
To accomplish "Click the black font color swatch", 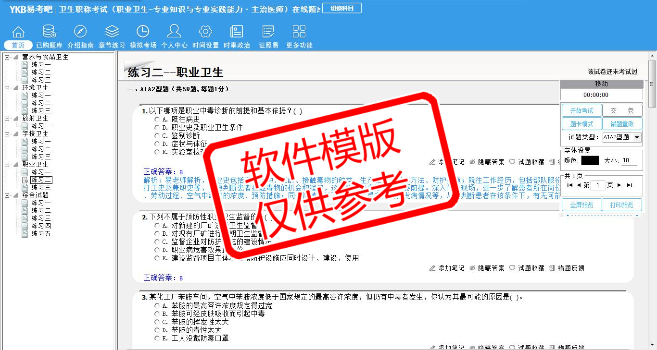I will (590, 160).
